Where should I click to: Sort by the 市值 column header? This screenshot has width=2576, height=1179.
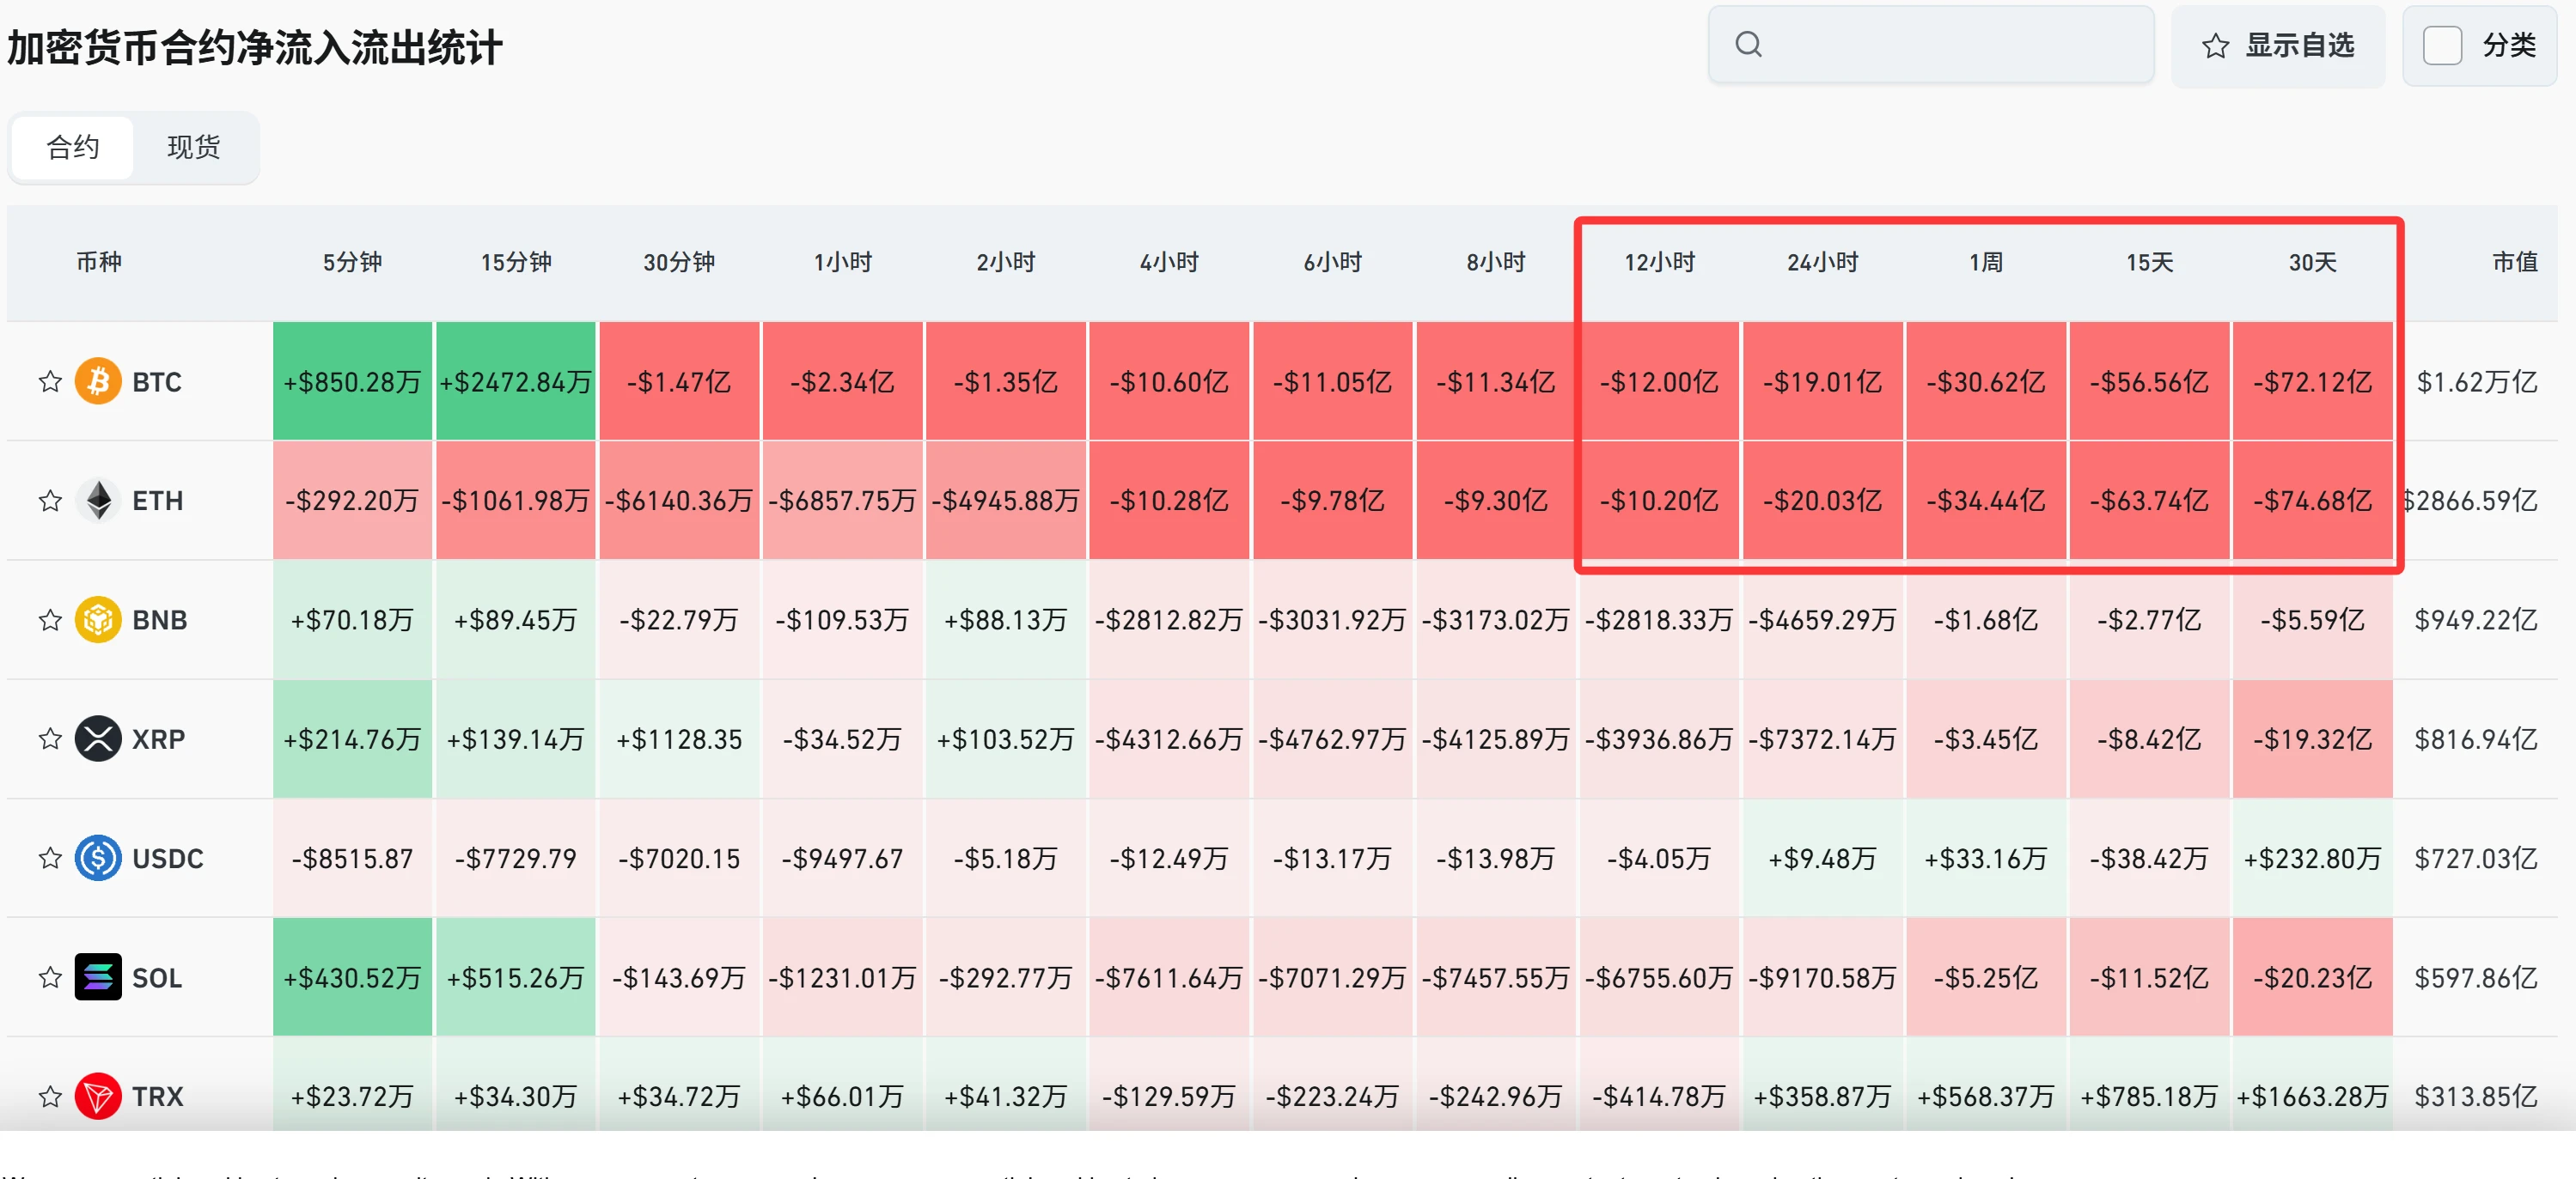tap(2514, 263)
